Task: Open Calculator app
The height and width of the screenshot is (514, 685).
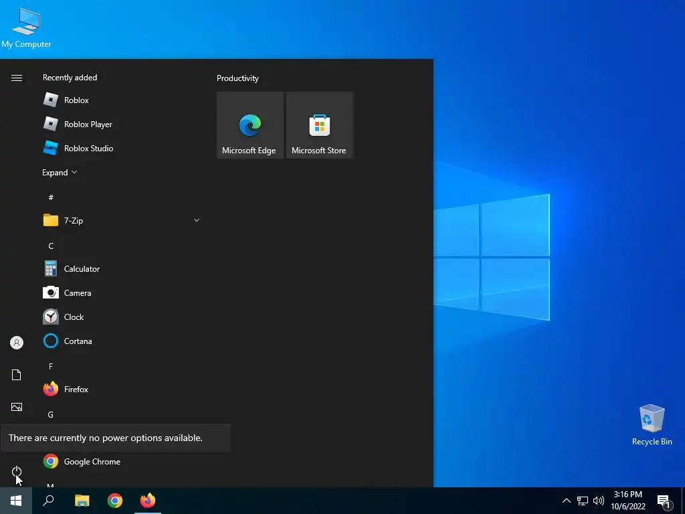Action: [122, 269]
